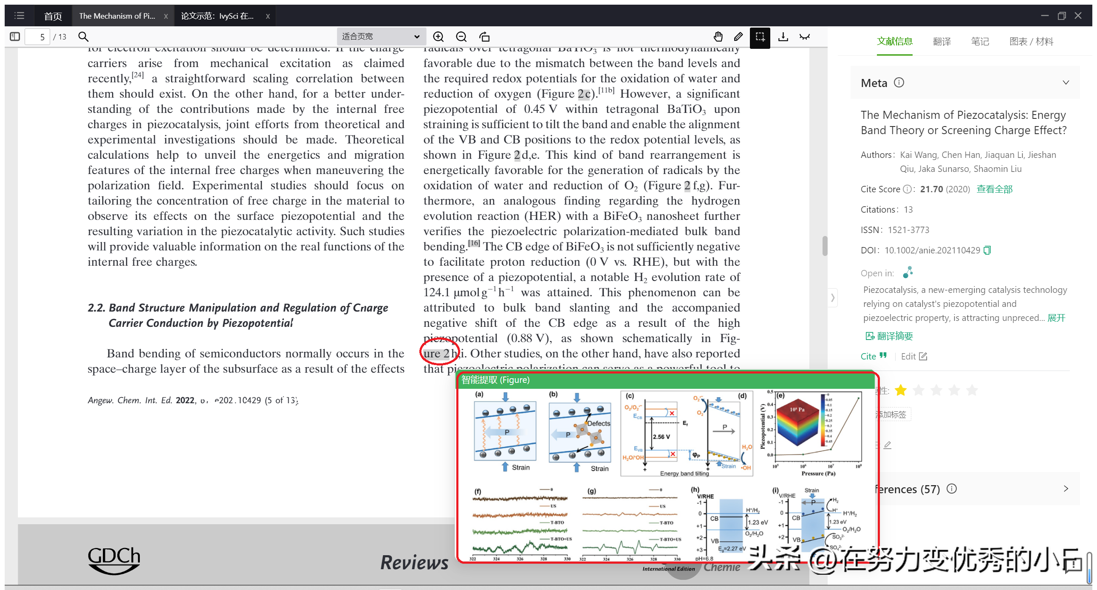
Task: Select the hand pan tool
Action: point(718,37)
